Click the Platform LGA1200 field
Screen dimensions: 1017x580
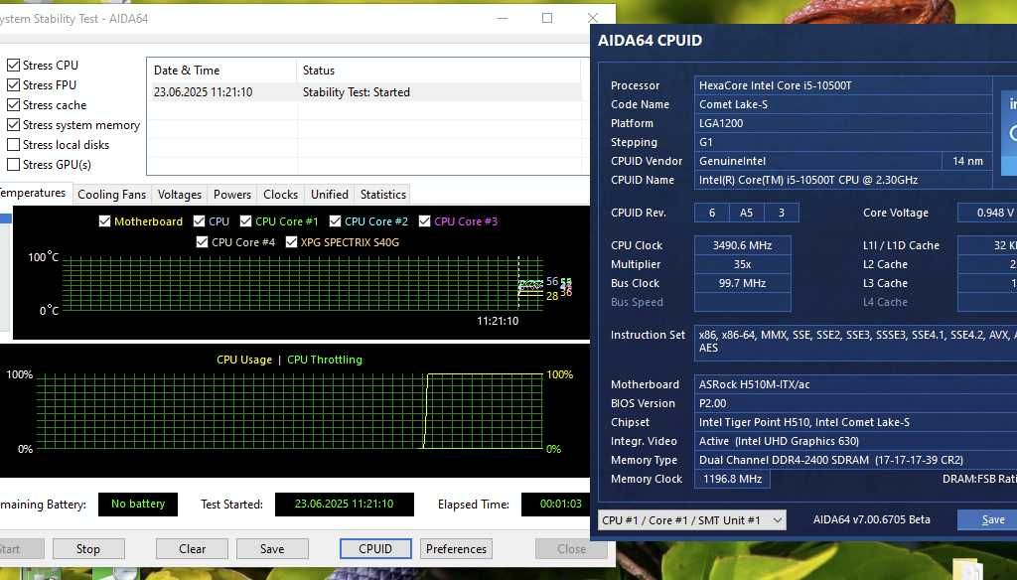pyautogui.click(x=843, y=123)
